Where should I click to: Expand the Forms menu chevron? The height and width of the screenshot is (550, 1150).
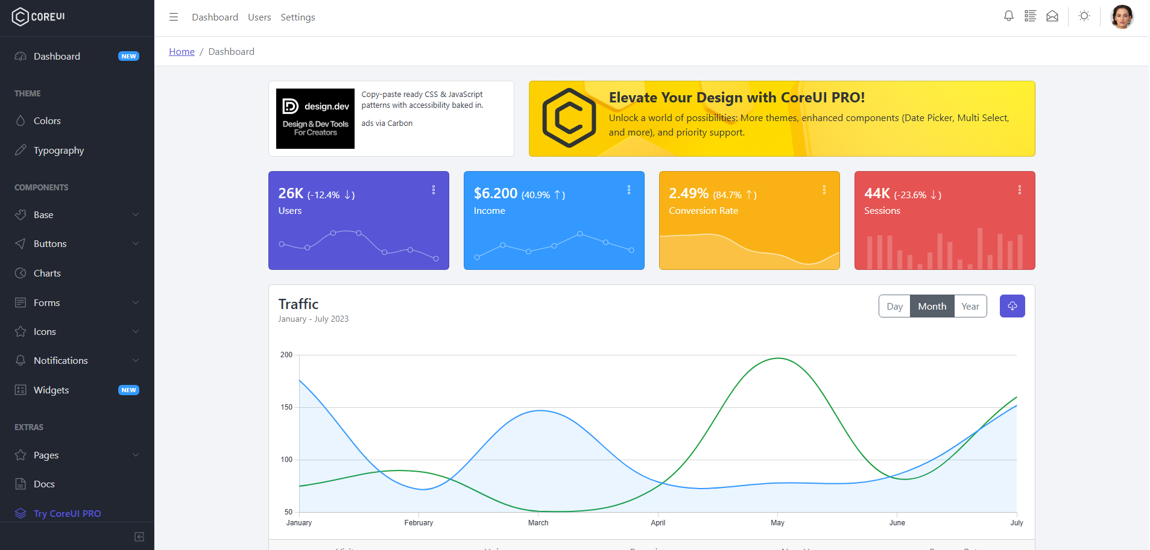tap(136, 302)
